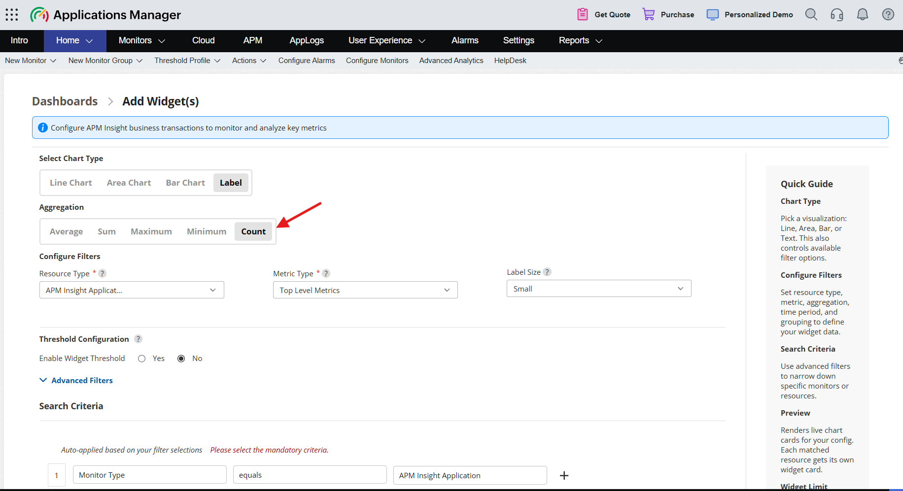The width and height of the screenshot is (903, 491).
Task: Click the Get Quote link
Action: point(613,15)
